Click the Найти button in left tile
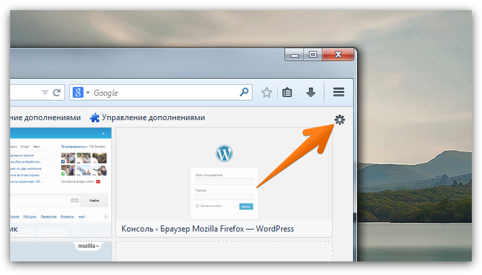The image size is (482, 275). (x=94, y=200)
